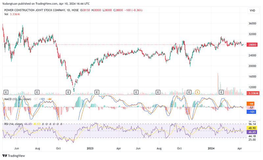Viewport: 263px width, 160px height.
Task: Open the VND currency selector
Action: point(252,10)
